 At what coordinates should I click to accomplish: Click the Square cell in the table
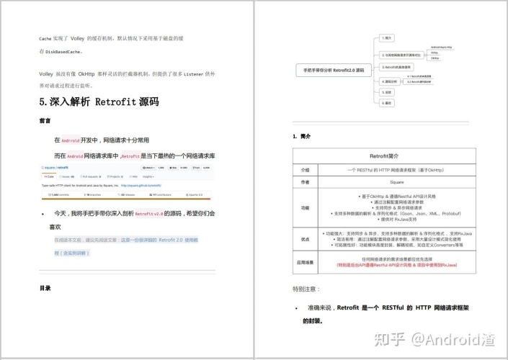coord(397,182)
